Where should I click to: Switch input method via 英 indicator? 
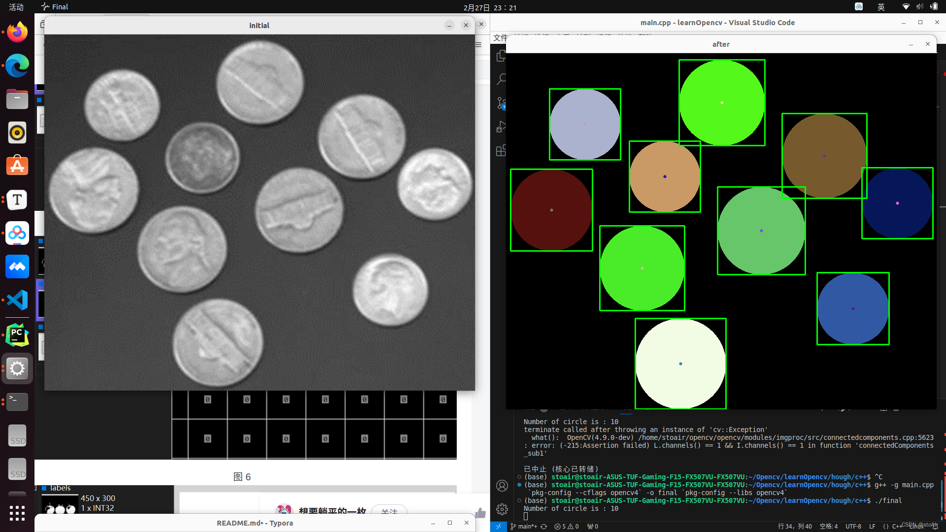point(881,7)
